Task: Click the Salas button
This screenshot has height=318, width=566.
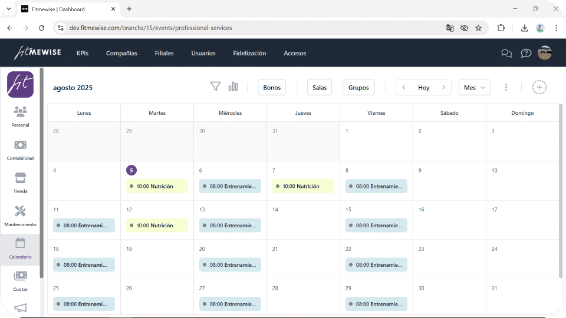Action: tap(320, 87)
